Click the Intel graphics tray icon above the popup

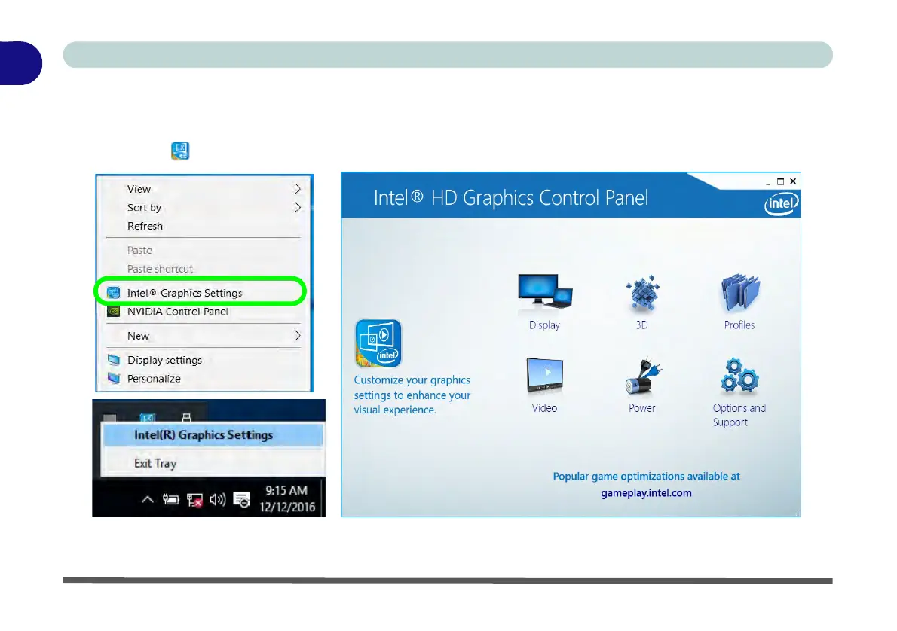tap(148, 417)
